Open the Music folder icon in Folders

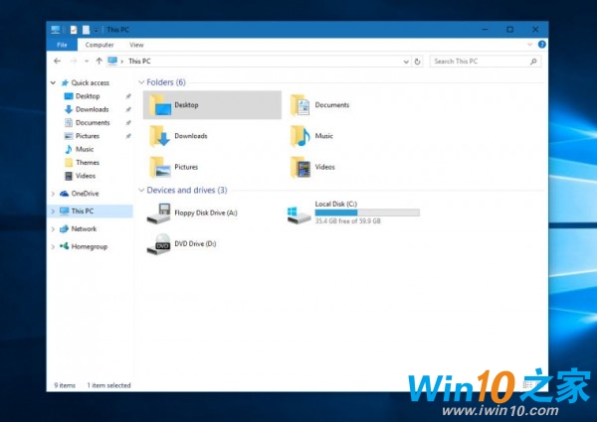click(300, 136)
